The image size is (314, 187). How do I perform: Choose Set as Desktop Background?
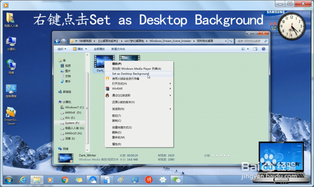tap(139, 74)
